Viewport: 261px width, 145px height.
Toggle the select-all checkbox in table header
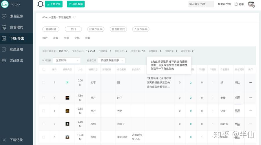pyautogui.click(x=44, y=69)
